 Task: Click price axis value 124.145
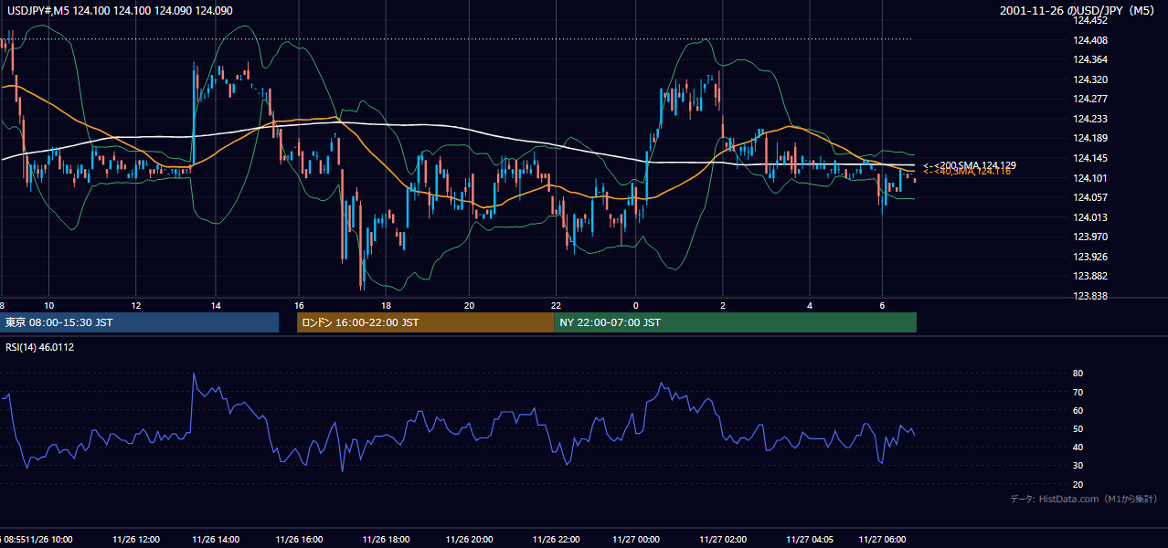tap(1090, 158)
